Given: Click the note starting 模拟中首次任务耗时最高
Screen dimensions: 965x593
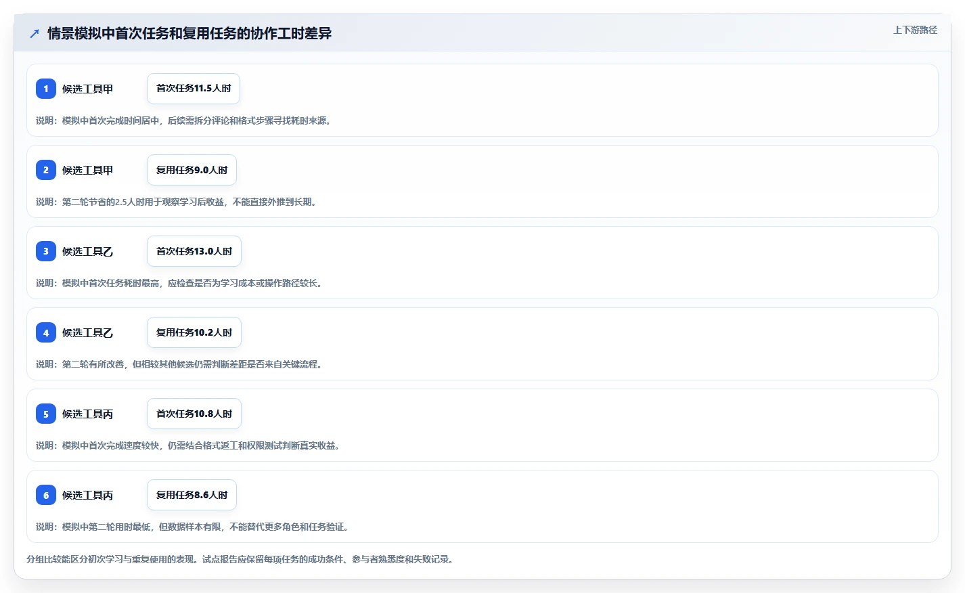Looking at the screenshot, I should tap(180, 283).
